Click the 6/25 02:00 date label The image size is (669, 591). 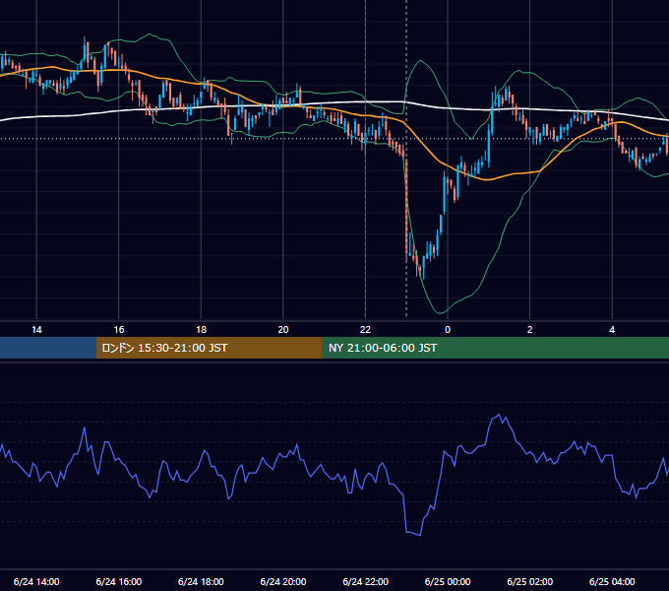click(530, 581)
